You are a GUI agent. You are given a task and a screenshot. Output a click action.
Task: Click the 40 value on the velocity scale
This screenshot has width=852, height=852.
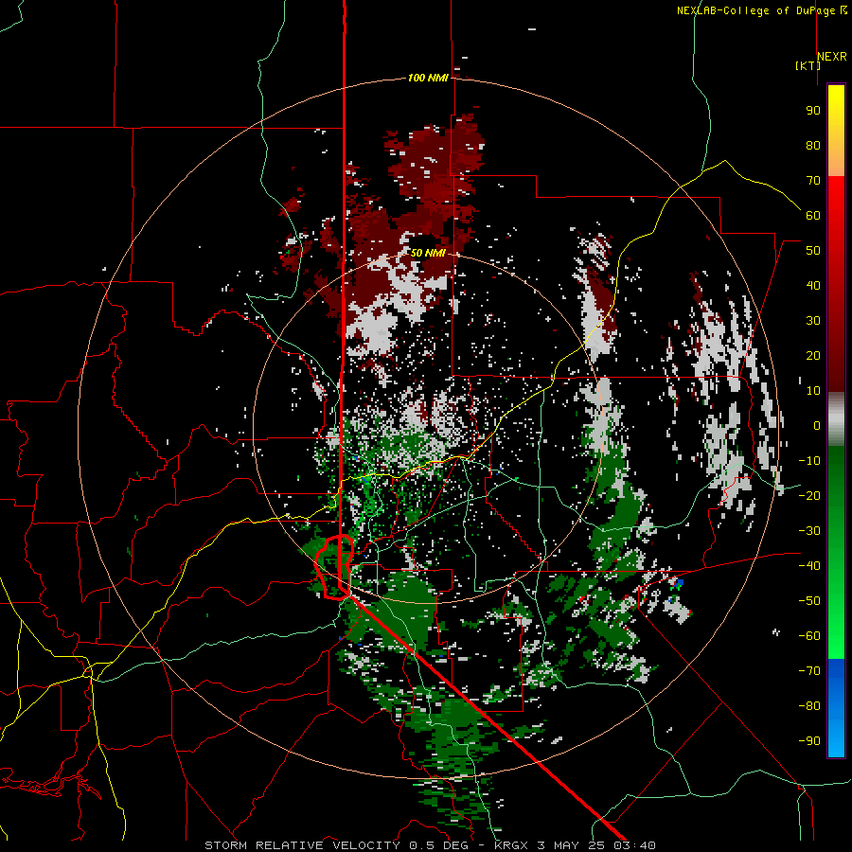[x=813, y=285]
